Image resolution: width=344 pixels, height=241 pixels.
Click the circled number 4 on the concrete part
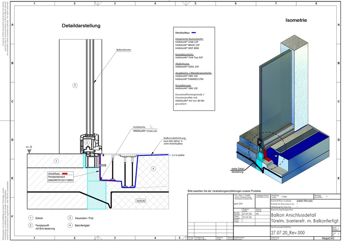152,169
